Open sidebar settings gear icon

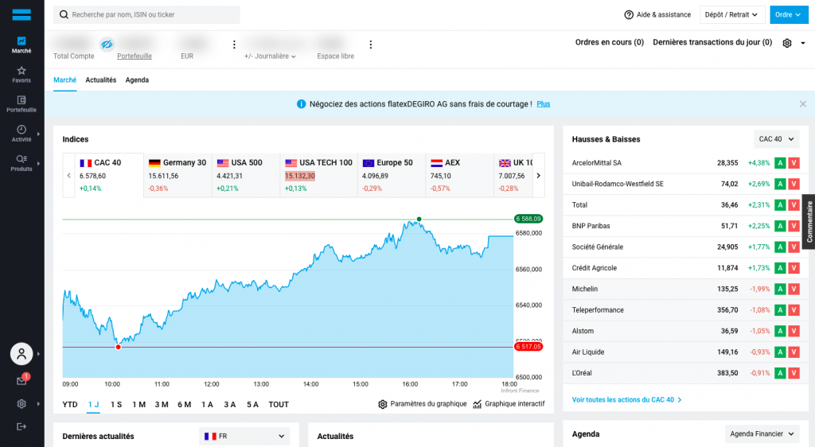(21, 404)
